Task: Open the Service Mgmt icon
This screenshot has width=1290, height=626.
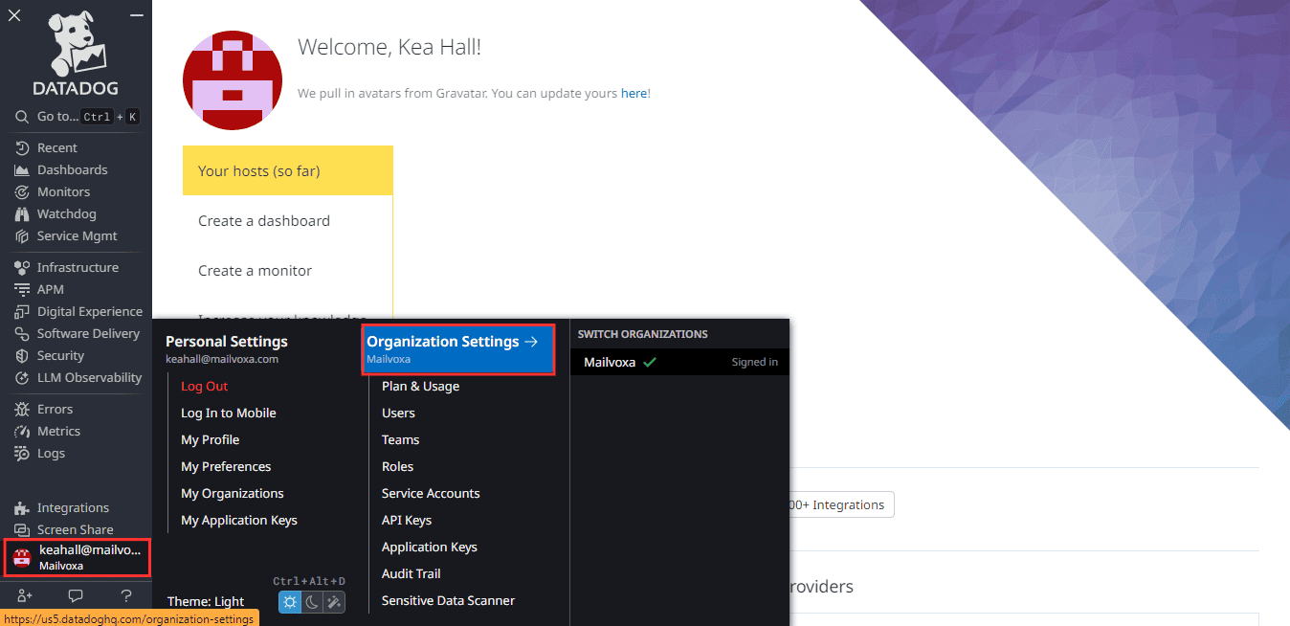Action: pos(22,236)
